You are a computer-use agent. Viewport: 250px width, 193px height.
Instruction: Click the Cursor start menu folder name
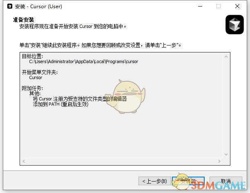[x=36, y=77]
